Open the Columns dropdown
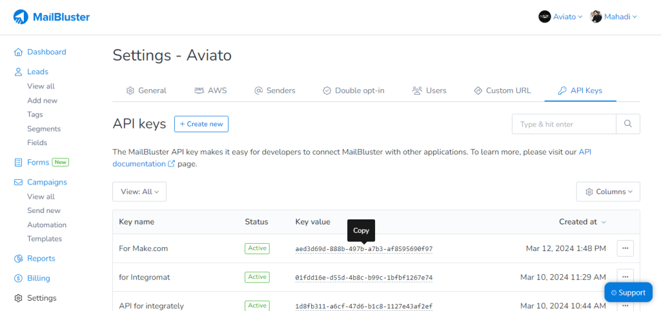This screenshot has height=311, width=661. (607, 192)
